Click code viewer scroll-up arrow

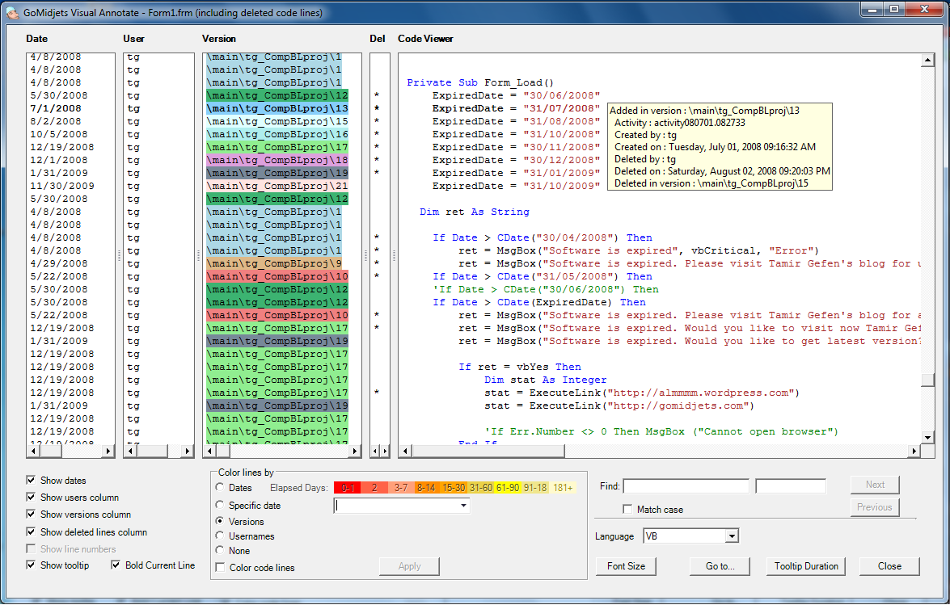pos(928,61)
